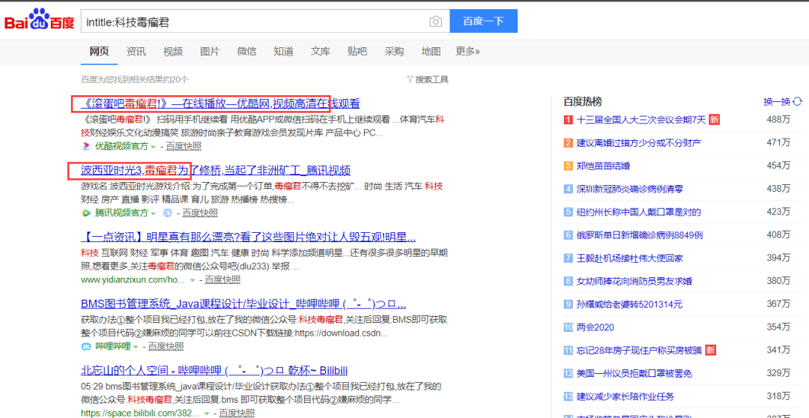
Task: Open hot topic 深圳新冠肺炎确诊病例清零
Action: coord(630,190)
